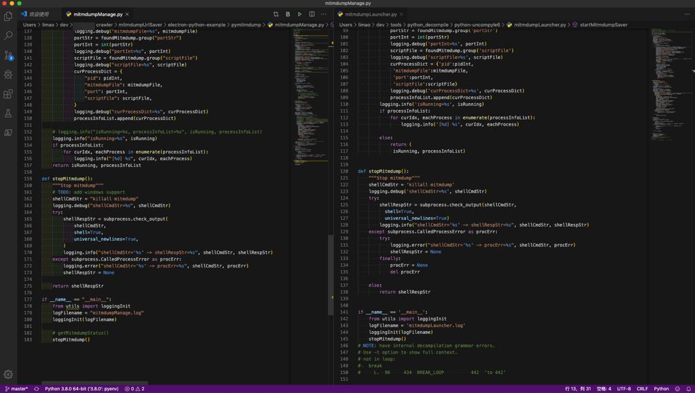Open the Extensions view
This screenshot has width=695, height=393.
click(8, 94)
